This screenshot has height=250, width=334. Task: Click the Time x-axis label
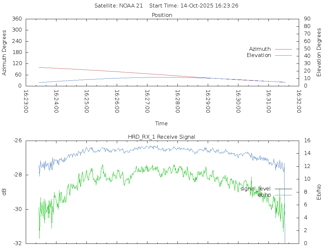161,124
